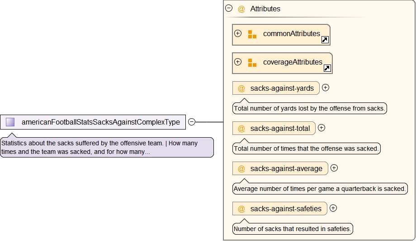This screenshot has width=416, height=241.
Task: Follow the coverageAttributes reference arrow icon
Action: pyautogui.click(x=327, y=69)
